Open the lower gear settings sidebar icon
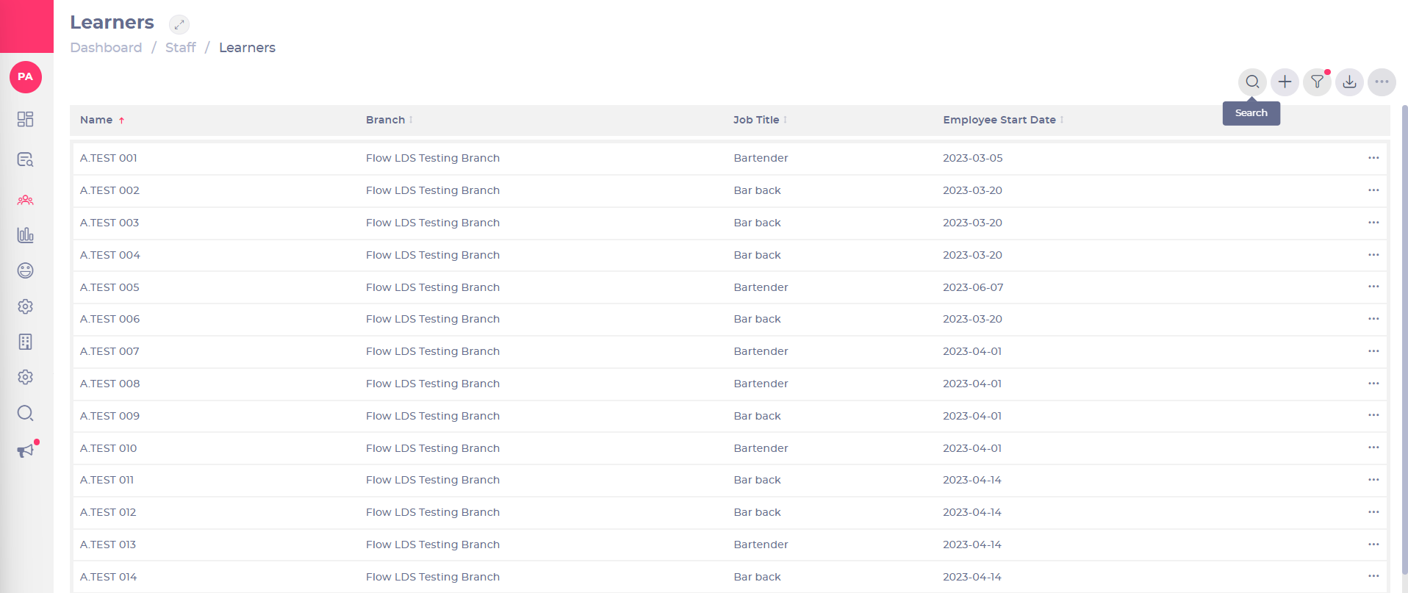 click(26, 377)
